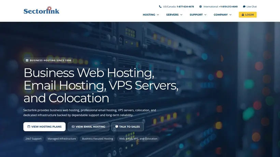This screenshot has width=280, height=157.
Task: Click the paragraph starting Sectorlink provides business
Action: [x=90, y=113]
